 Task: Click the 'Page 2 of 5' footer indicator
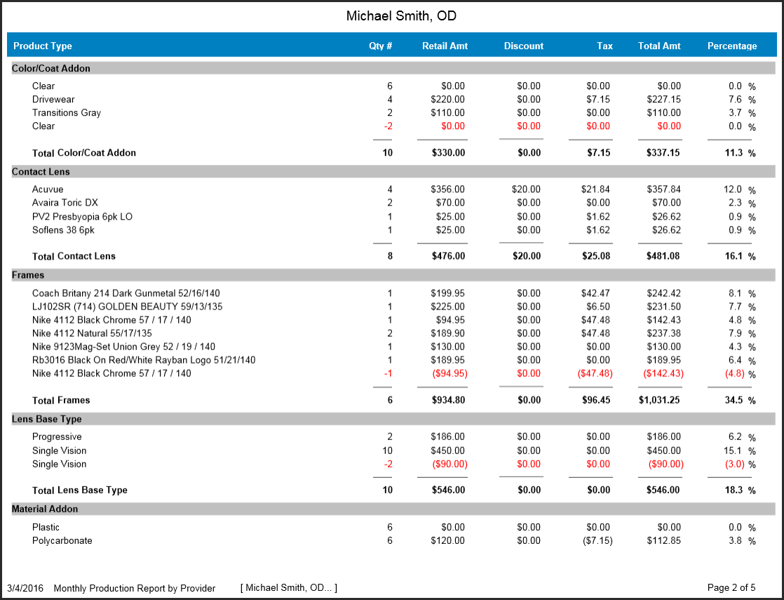[731, 589]
